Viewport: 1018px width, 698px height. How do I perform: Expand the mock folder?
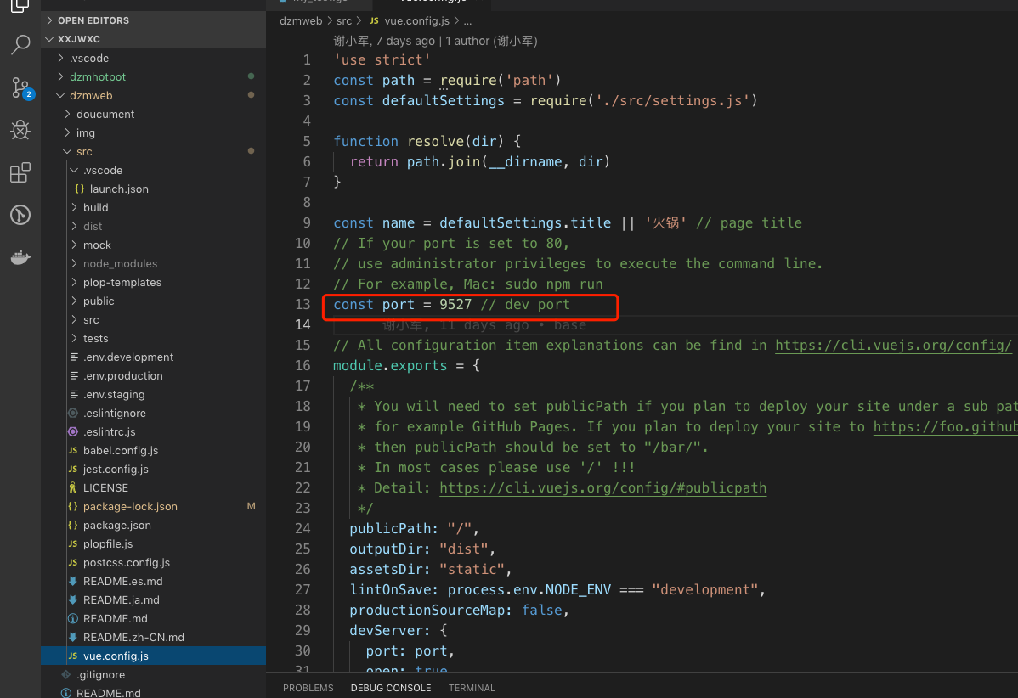coord(153,245)
